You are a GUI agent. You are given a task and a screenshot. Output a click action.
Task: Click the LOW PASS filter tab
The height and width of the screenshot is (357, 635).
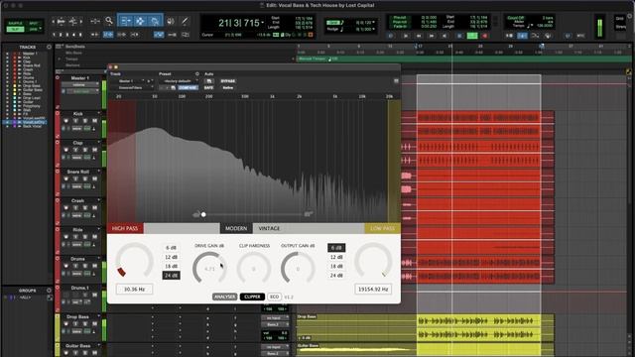pyautogui.click(x=382, y=228)
